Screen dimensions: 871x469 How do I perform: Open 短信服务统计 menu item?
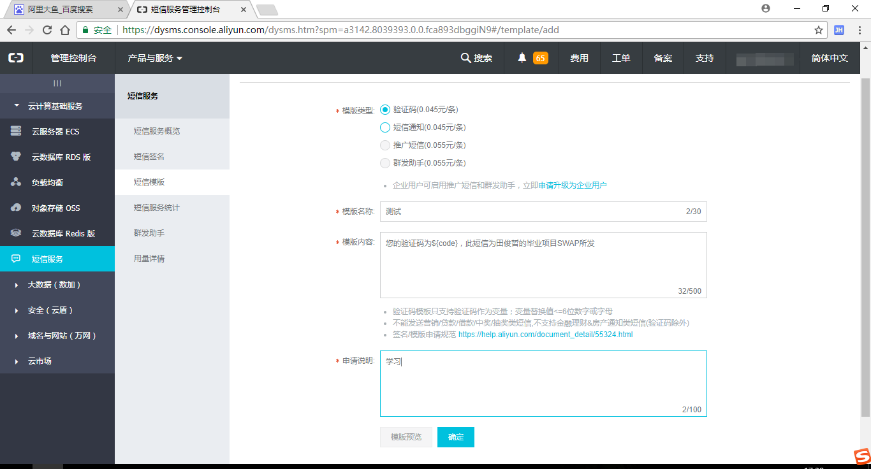[x=157, y=208]
